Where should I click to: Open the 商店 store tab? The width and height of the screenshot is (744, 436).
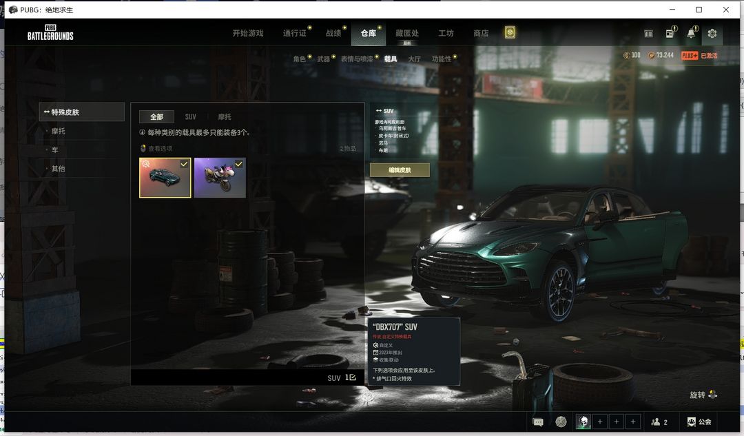[x=481, y=33]
